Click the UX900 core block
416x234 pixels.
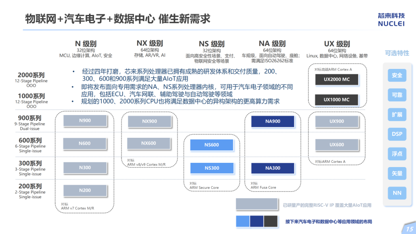[x=337, y=121]
